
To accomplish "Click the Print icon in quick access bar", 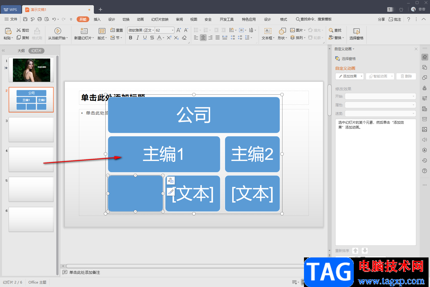I will coord(40,19).
